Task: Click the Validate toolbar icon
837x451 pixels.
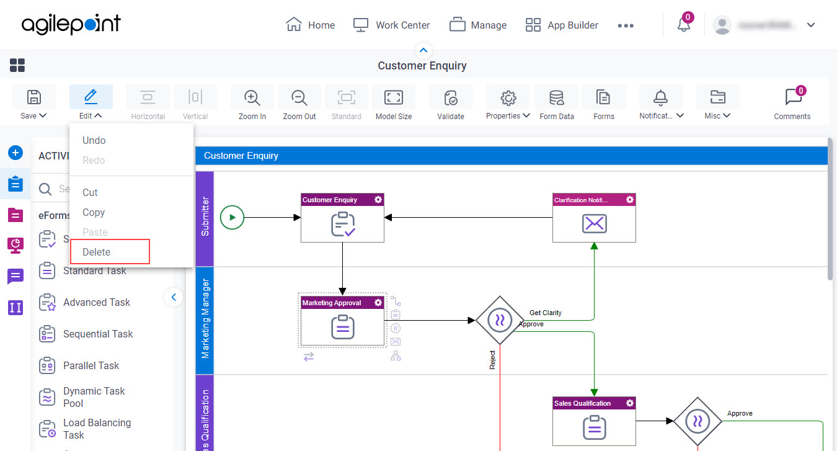Action: [x=451, y=97]
